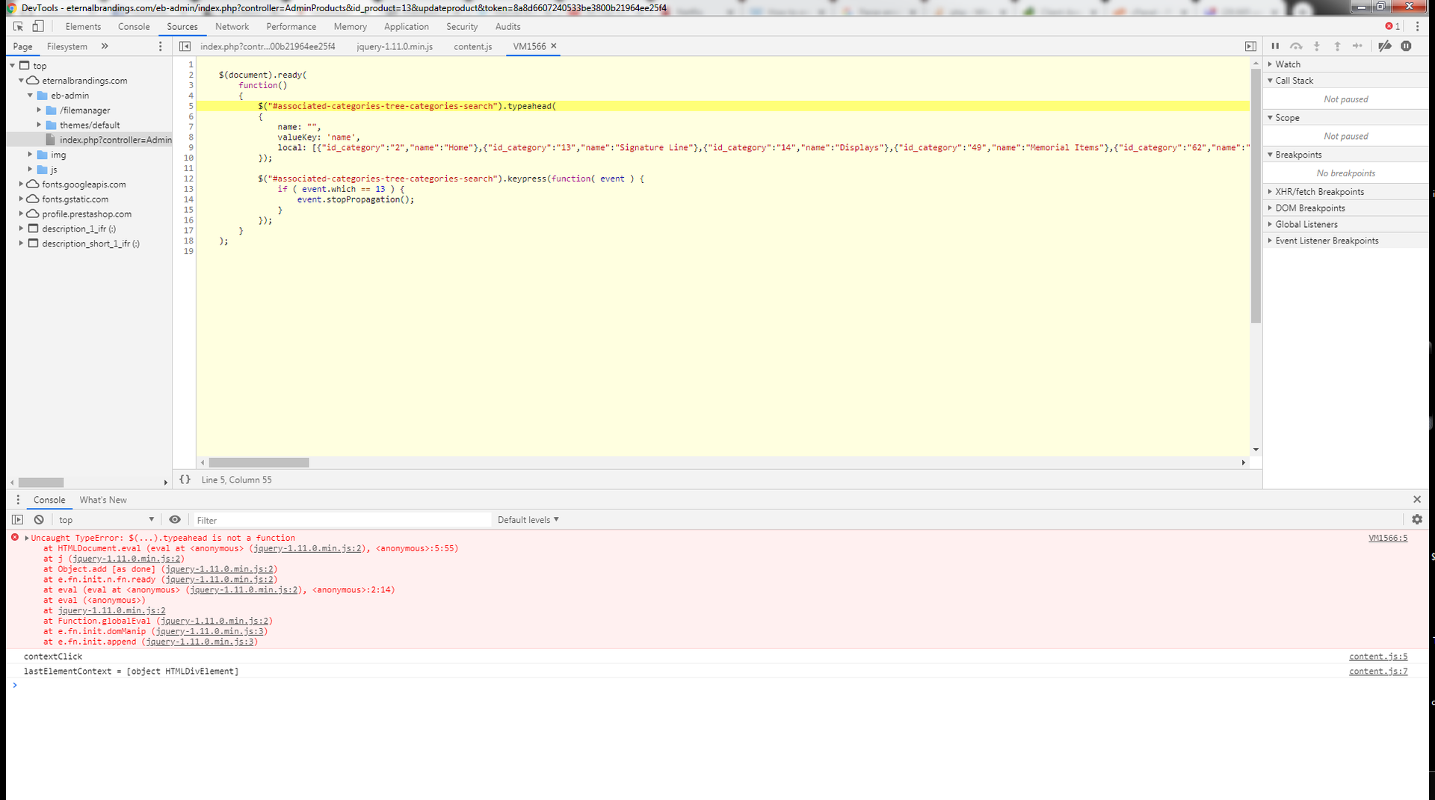This screenshot has height=800, width=1435.
Task: Expand the profile.prestashop.com domain
Action: [21, 214]
